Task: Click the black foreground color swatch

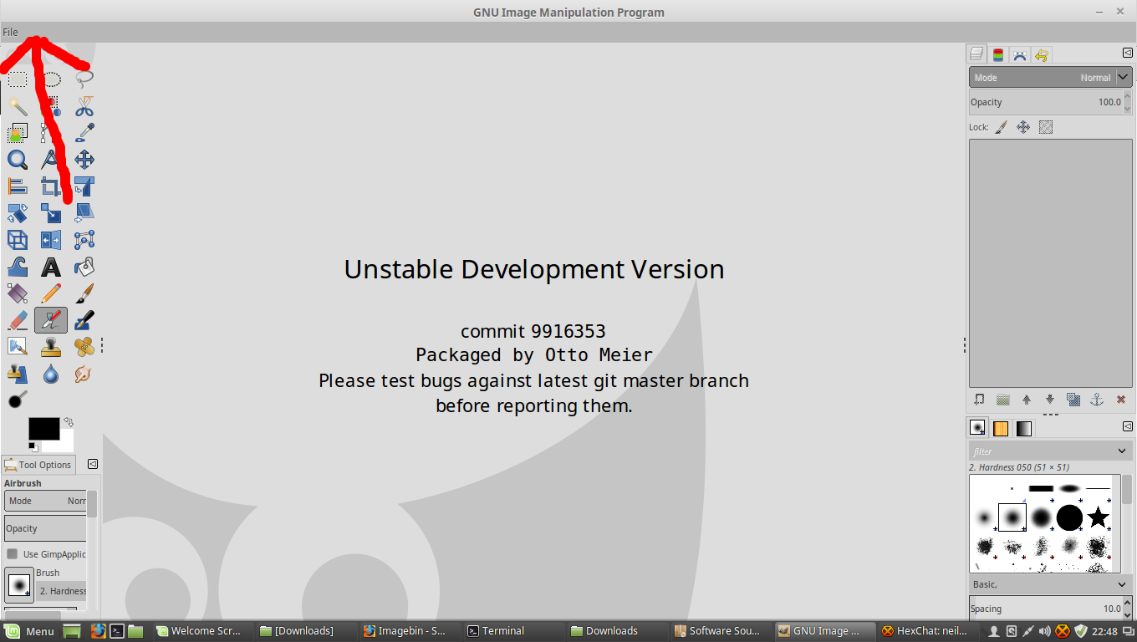Action: (43, 429)
